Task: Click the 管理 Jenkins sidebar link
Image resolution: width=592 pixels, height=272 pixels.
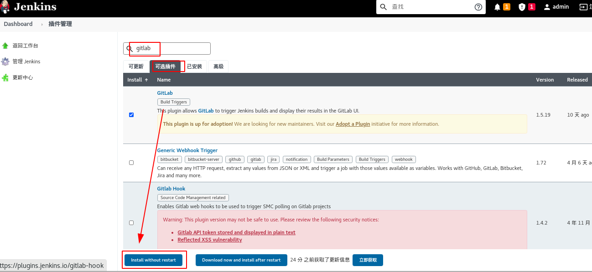Action: 26,62
